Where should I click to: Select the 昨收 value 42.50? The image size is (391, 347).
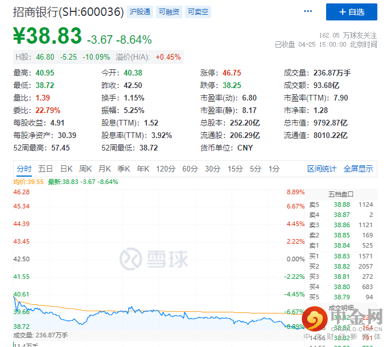click(x=133, y=85)
